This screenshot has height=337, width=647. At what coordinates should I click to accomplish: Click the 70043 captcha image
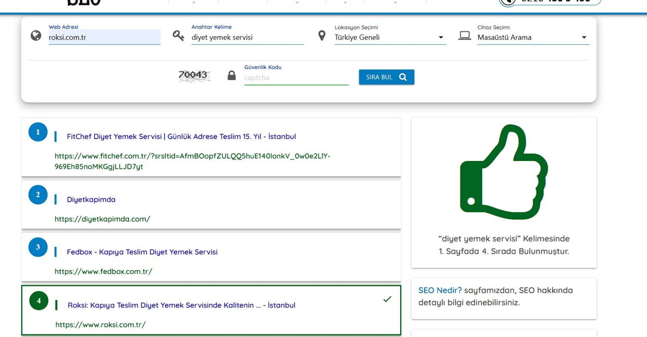click(x=194, y=75)
